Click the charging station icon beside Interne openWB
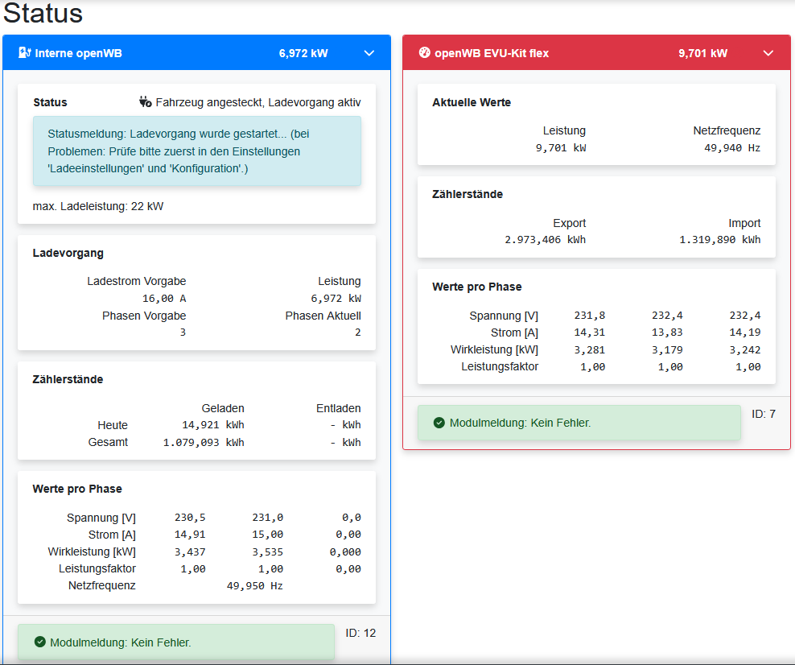 pos(24,53)
